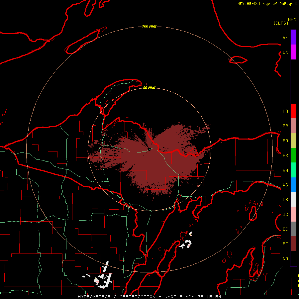299x299 pixels.
Task: Click the HR legend label
Action: click(x=285, y=155)
